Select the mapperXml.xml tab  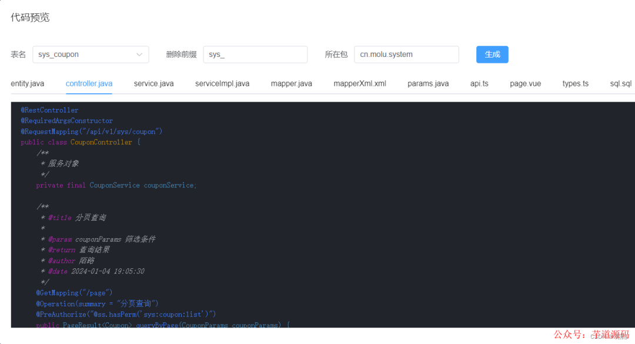click(x=360, y=84)
